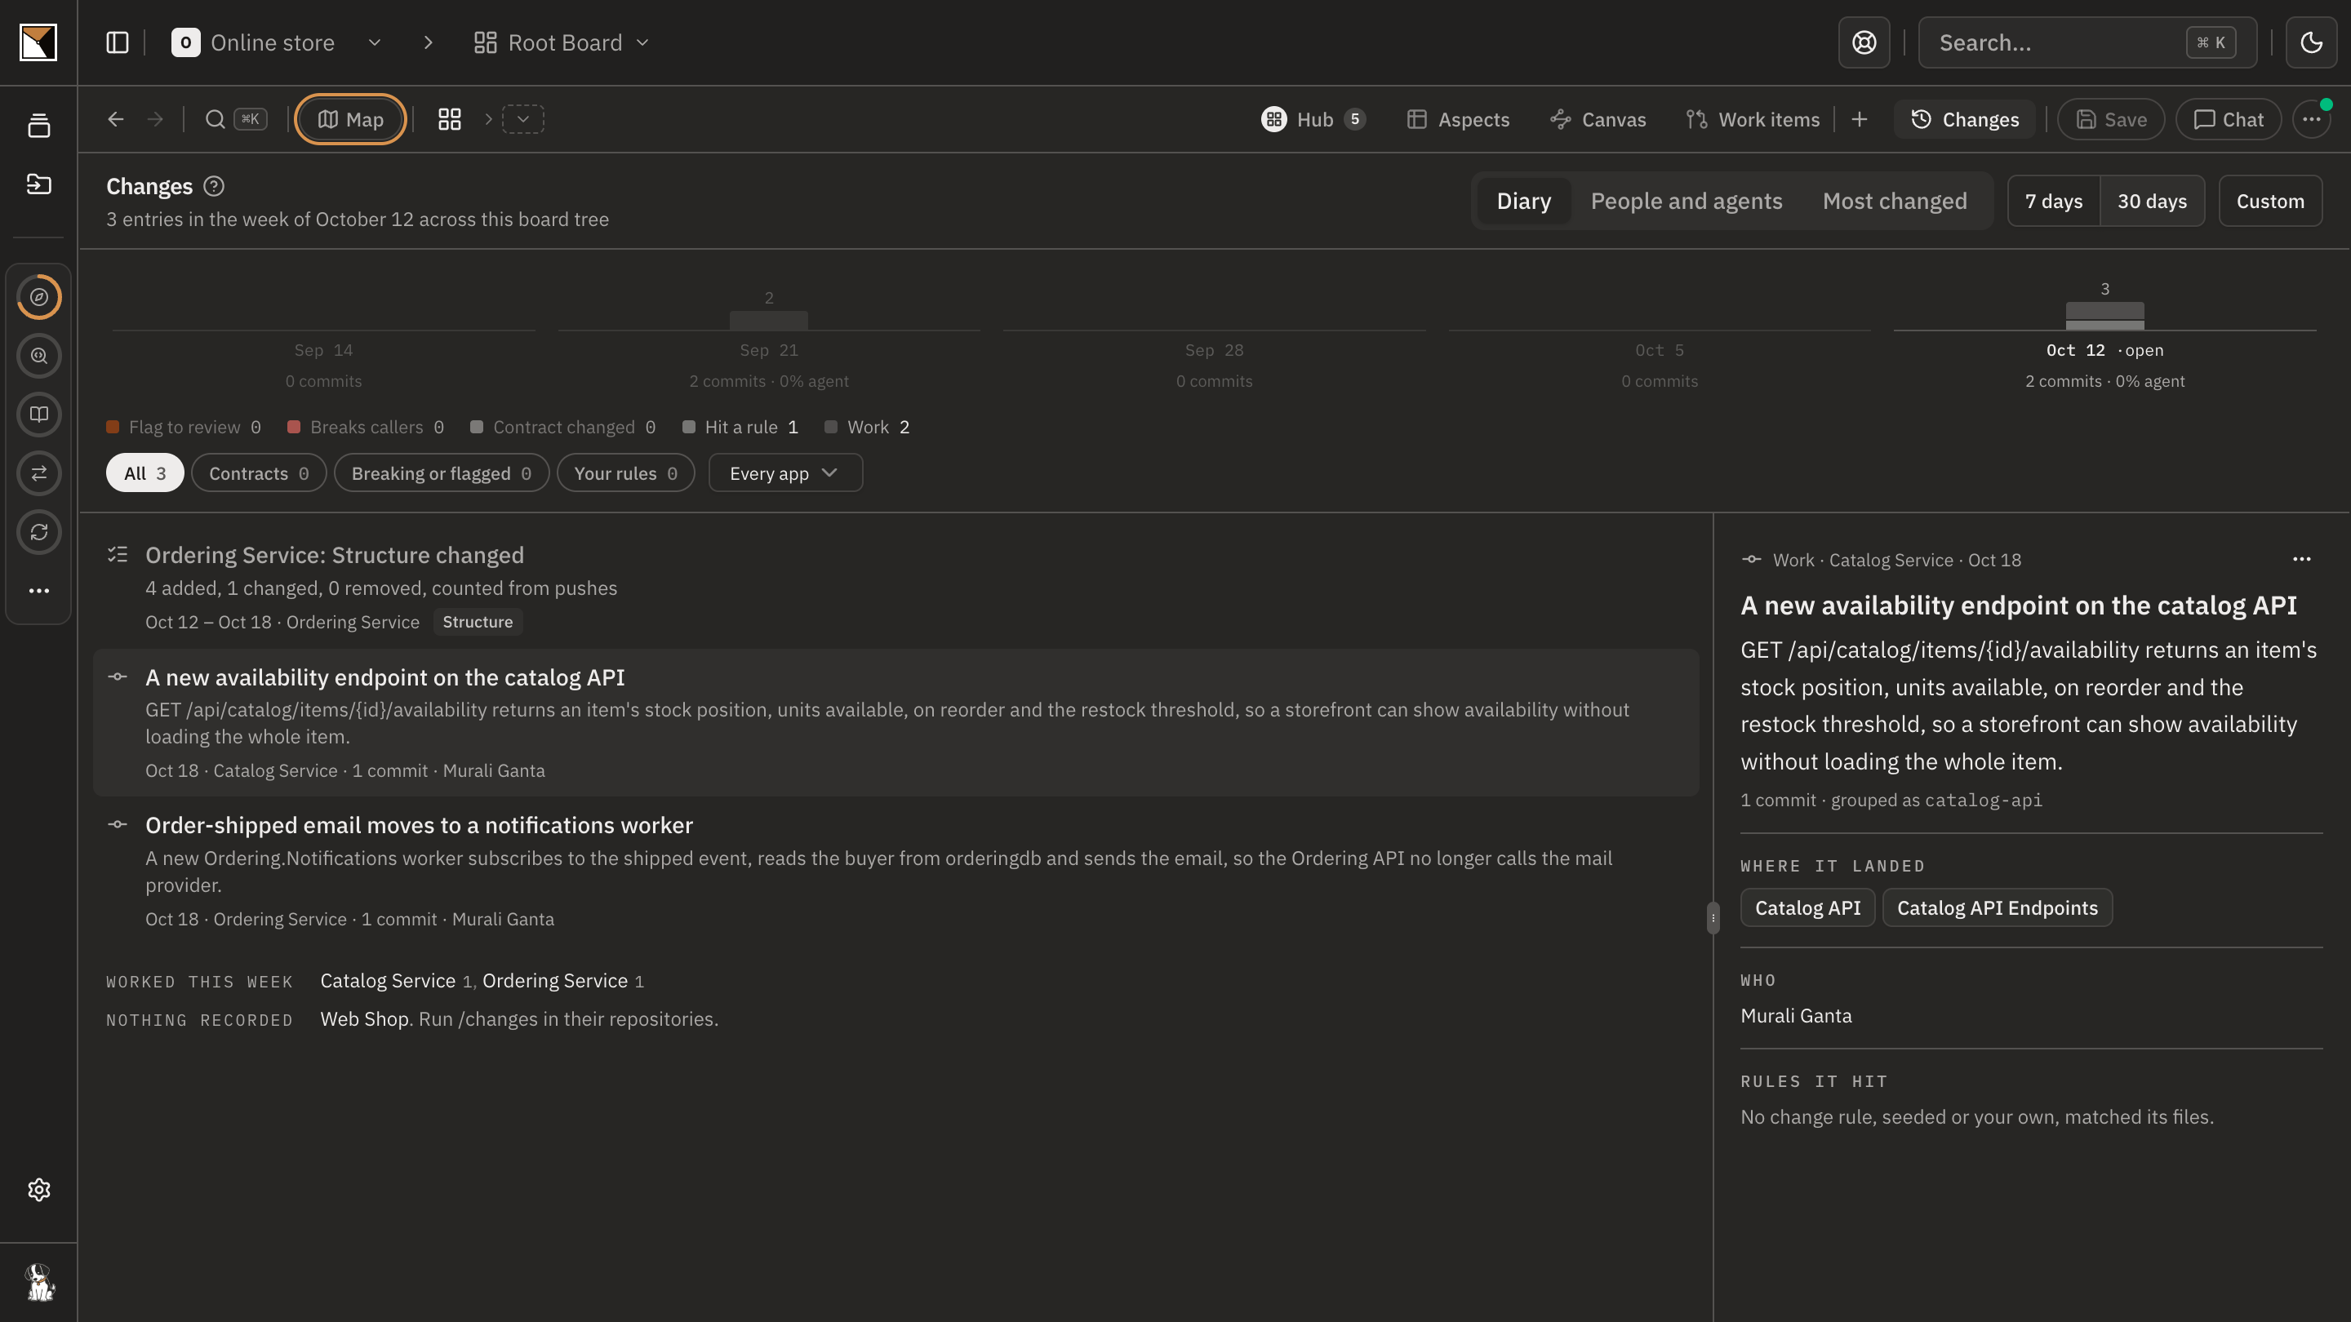Toggle the sidebar panel icon

pos(117,42)
